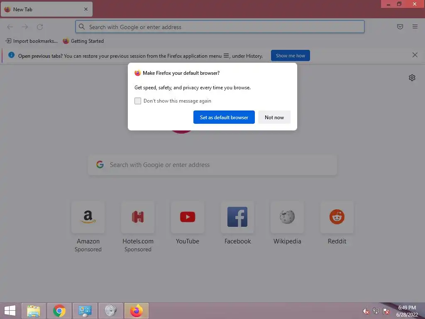Reload the current page
The height and width of the screenshot is (319, 425).
[x=40, y=27]
